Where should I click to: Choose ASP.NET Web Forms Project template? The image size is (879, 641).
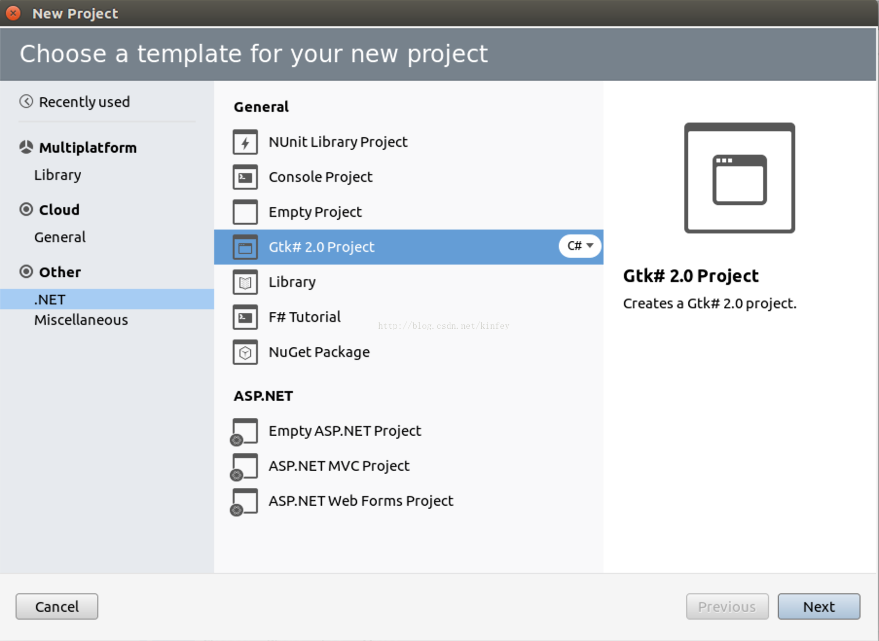click(x=361, y=501)
